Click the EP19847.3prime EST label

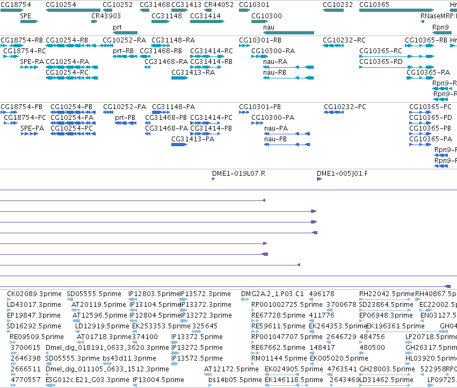click(34, 315)
